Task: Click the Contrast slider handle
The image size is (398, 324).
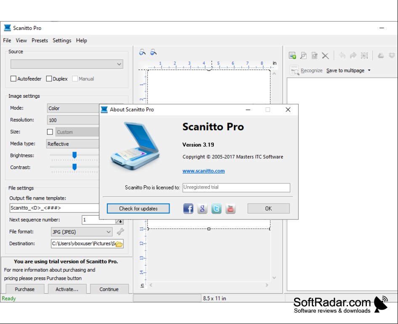Action: 74,167
